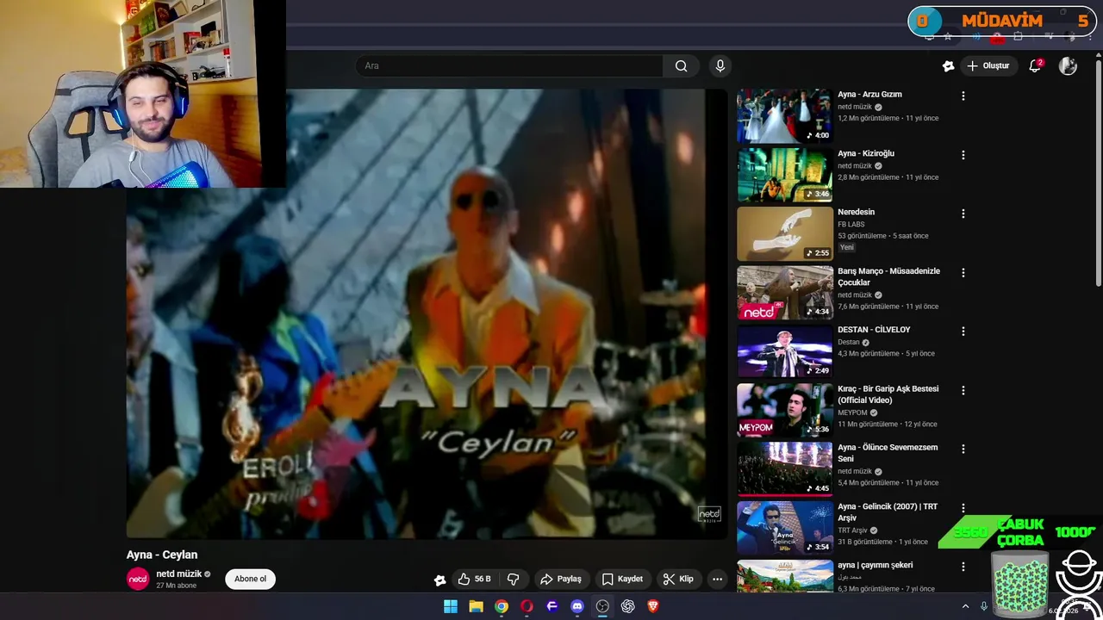Click the search magnifier button

click(x=681, y=66)
